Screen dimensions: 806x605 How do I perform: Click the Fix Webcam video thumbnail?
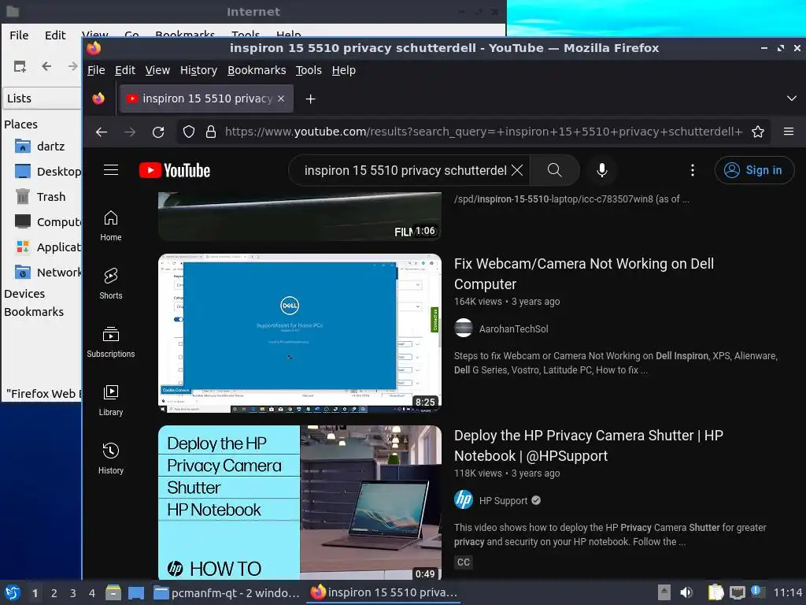click(300, 333)
